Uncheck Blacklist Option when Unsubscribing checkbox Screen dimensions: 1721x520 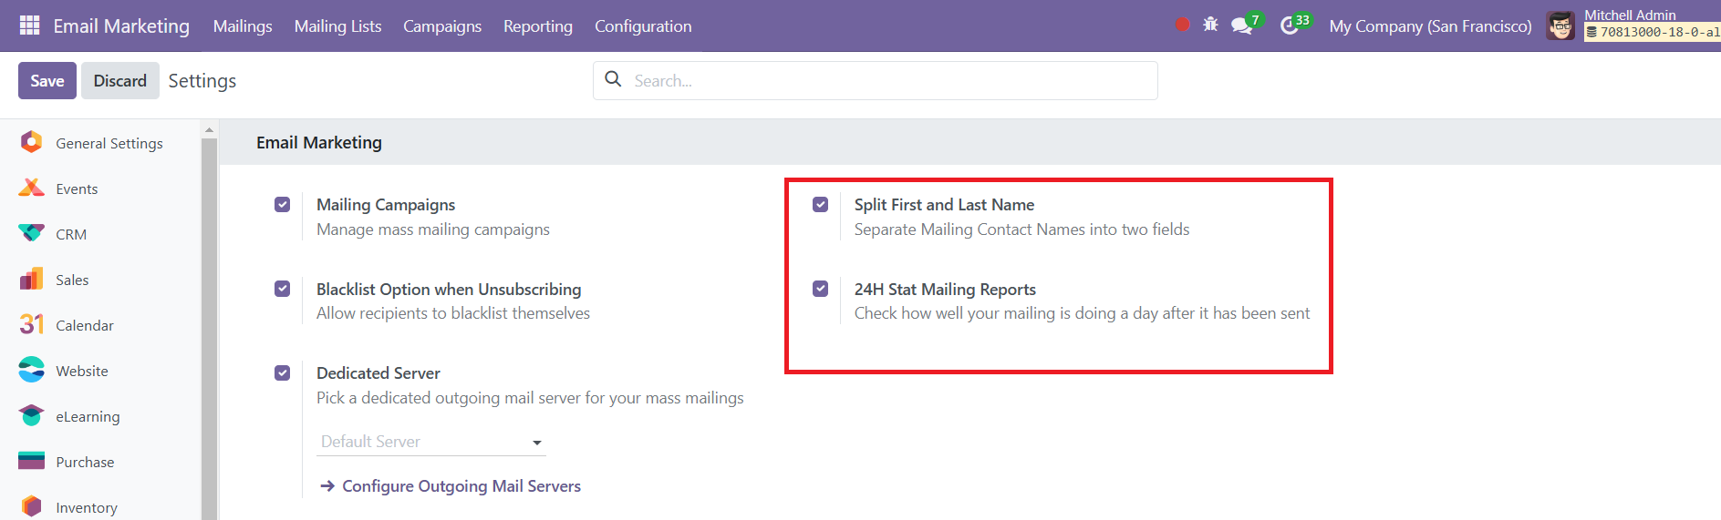pyautogui.click(x=283, y=289)
